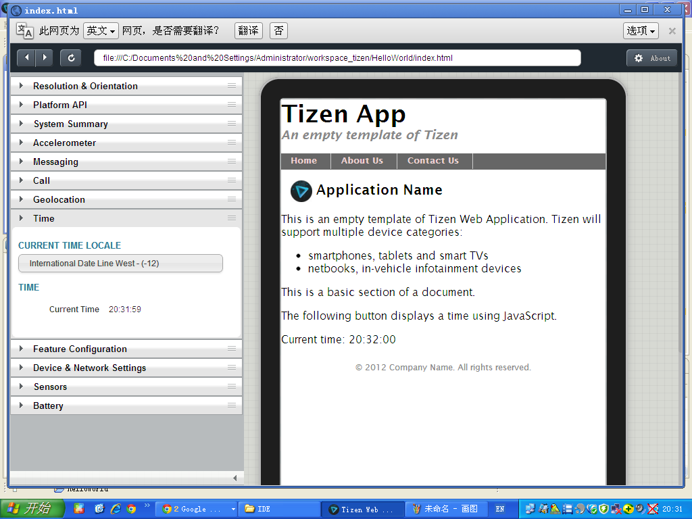
Task: Open the 开始 Start menu
Action: [x=32, y=509]
